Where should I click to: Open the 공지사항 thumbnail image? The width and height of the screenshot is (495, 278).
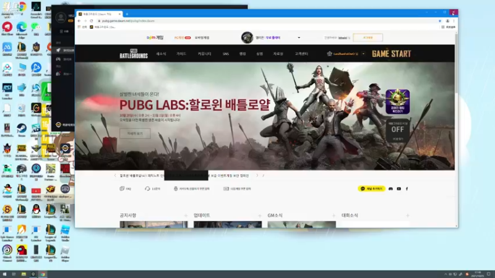click(x=153, y=224)
